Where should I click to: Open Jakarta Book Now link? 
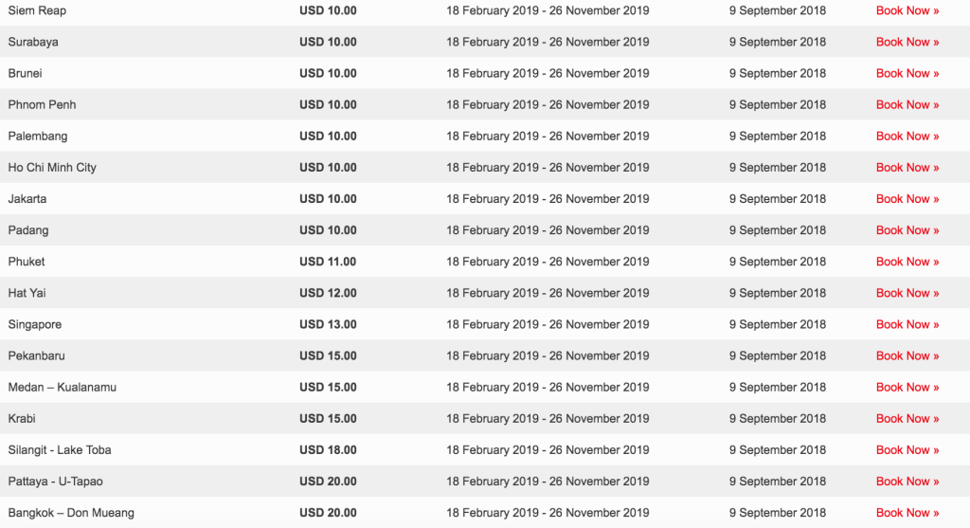coord(907,198)
